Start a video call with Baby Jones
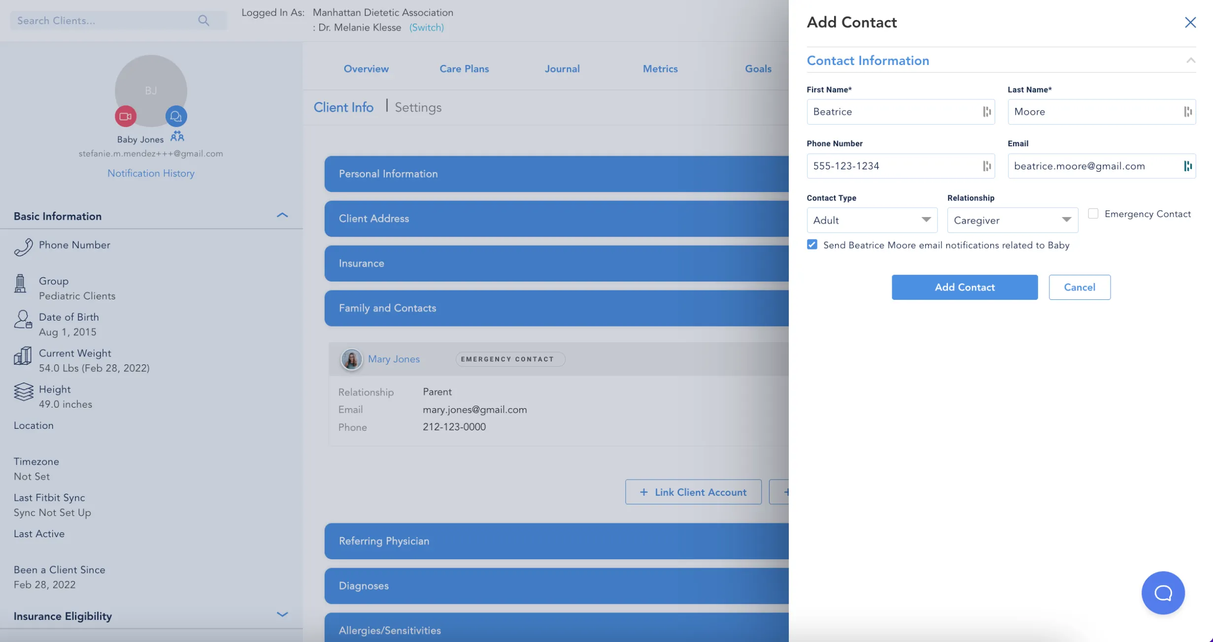Image resolution: width=1213 pixels, height=642 pixels. pos(126,116)
